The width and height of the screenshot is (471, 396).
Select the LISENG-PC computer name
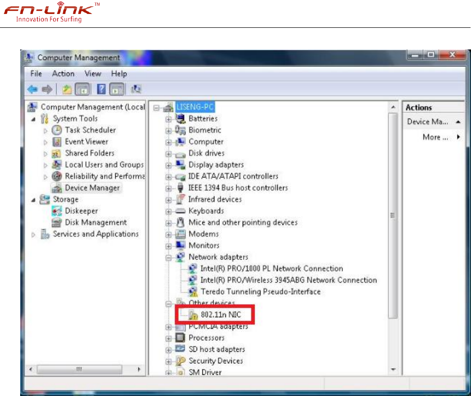point(195,107)
